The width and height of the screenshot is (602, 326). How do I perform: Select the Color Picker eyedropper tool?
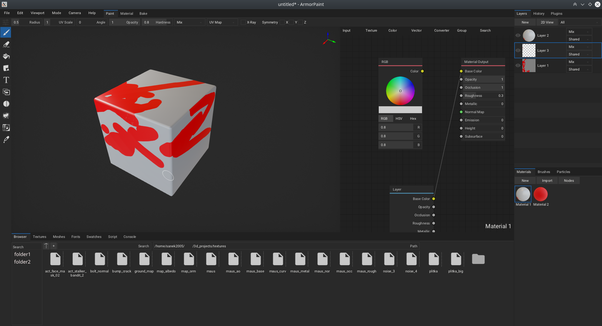tap(6, 140)
